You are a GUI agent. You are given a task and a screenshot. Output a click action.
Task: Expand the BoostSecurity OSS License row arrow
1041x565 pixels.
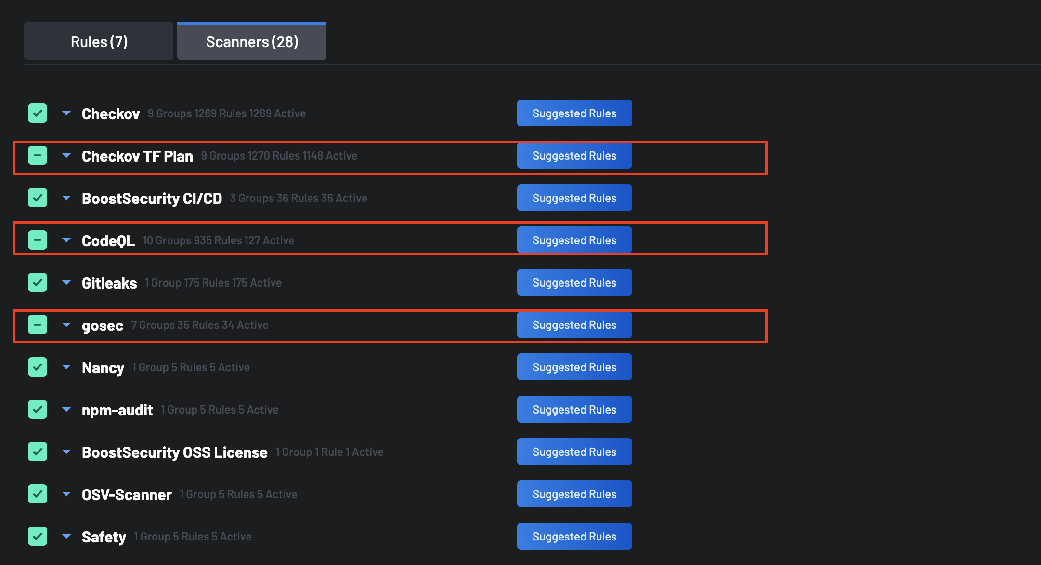click(x=66, y=452)
